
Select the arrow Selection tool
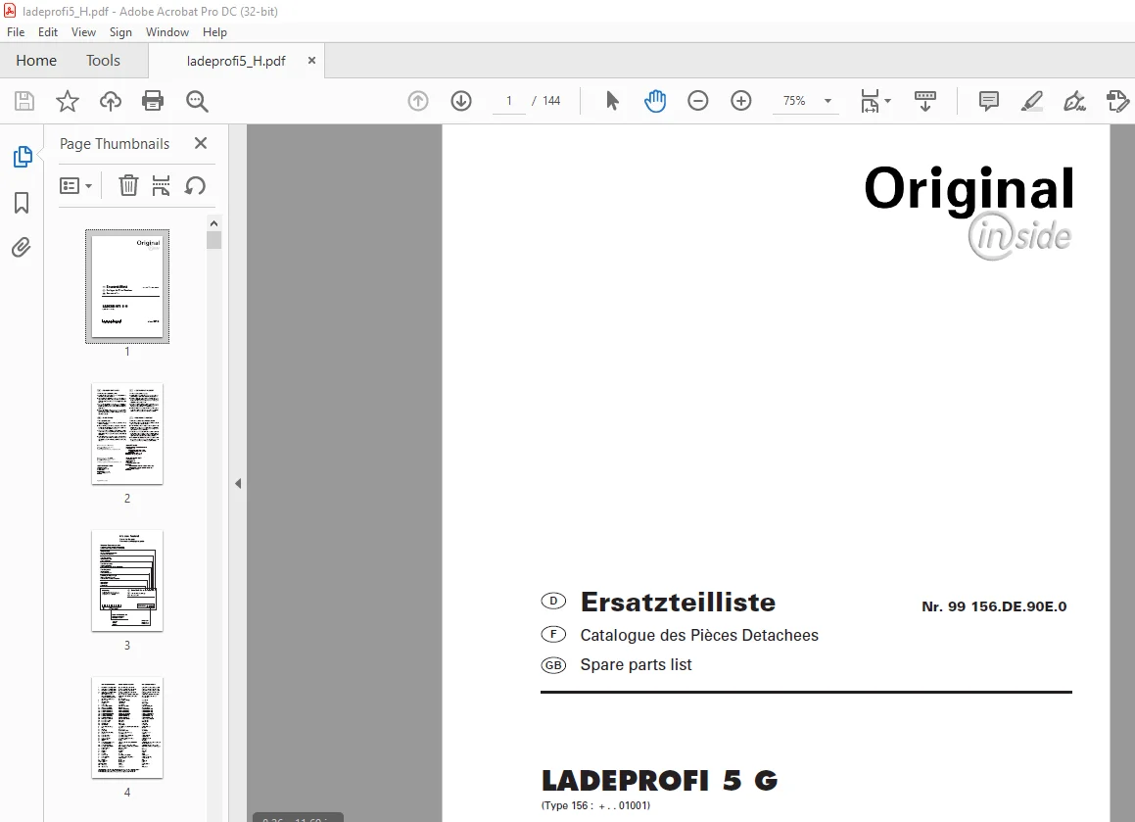pyautogui.click(x=612, y=101)
